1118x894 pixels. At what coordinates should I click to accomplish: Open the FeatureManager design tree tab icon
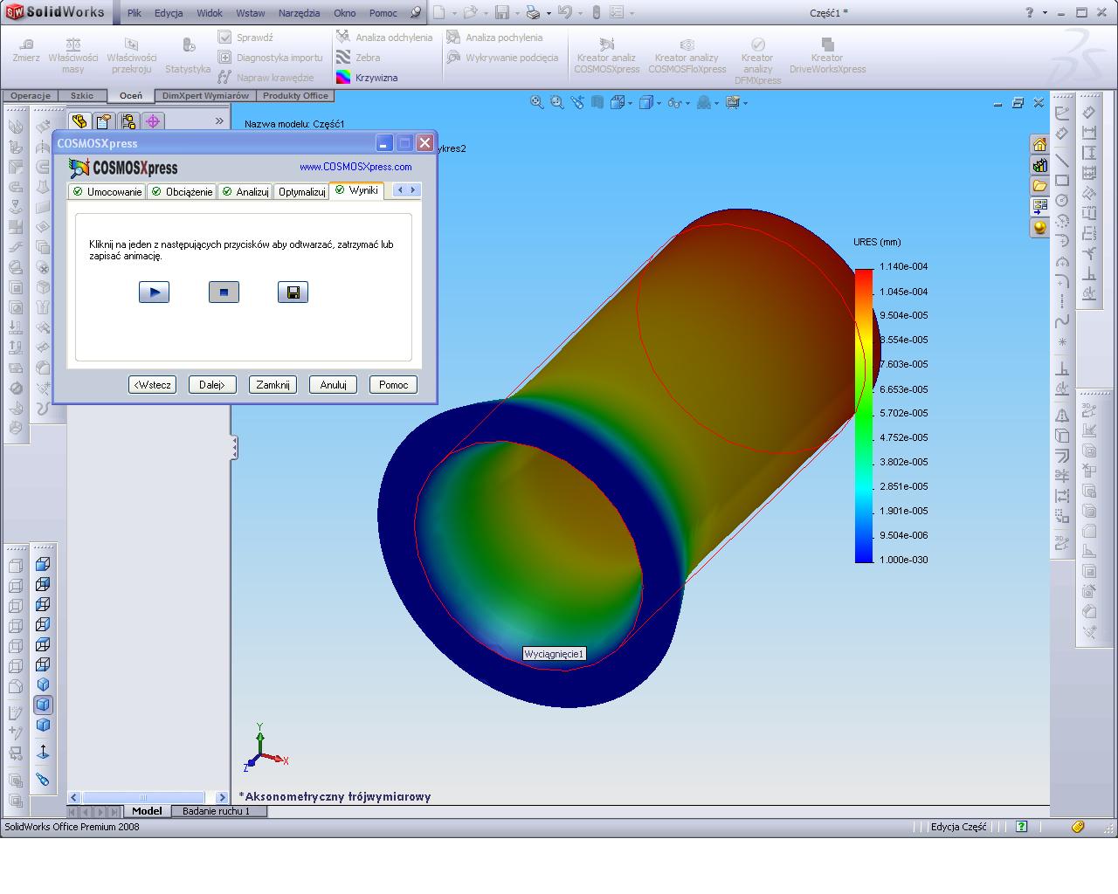[79, 120]
